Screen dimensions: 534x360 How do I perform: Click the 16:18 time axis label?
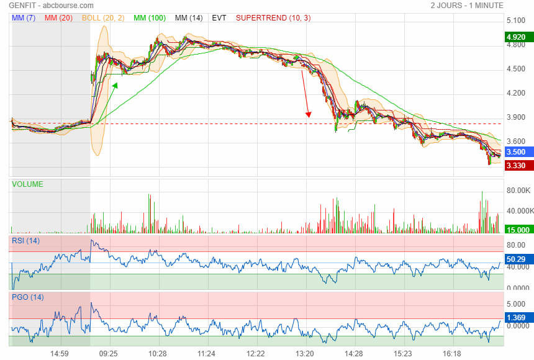[x=451, y=354]
